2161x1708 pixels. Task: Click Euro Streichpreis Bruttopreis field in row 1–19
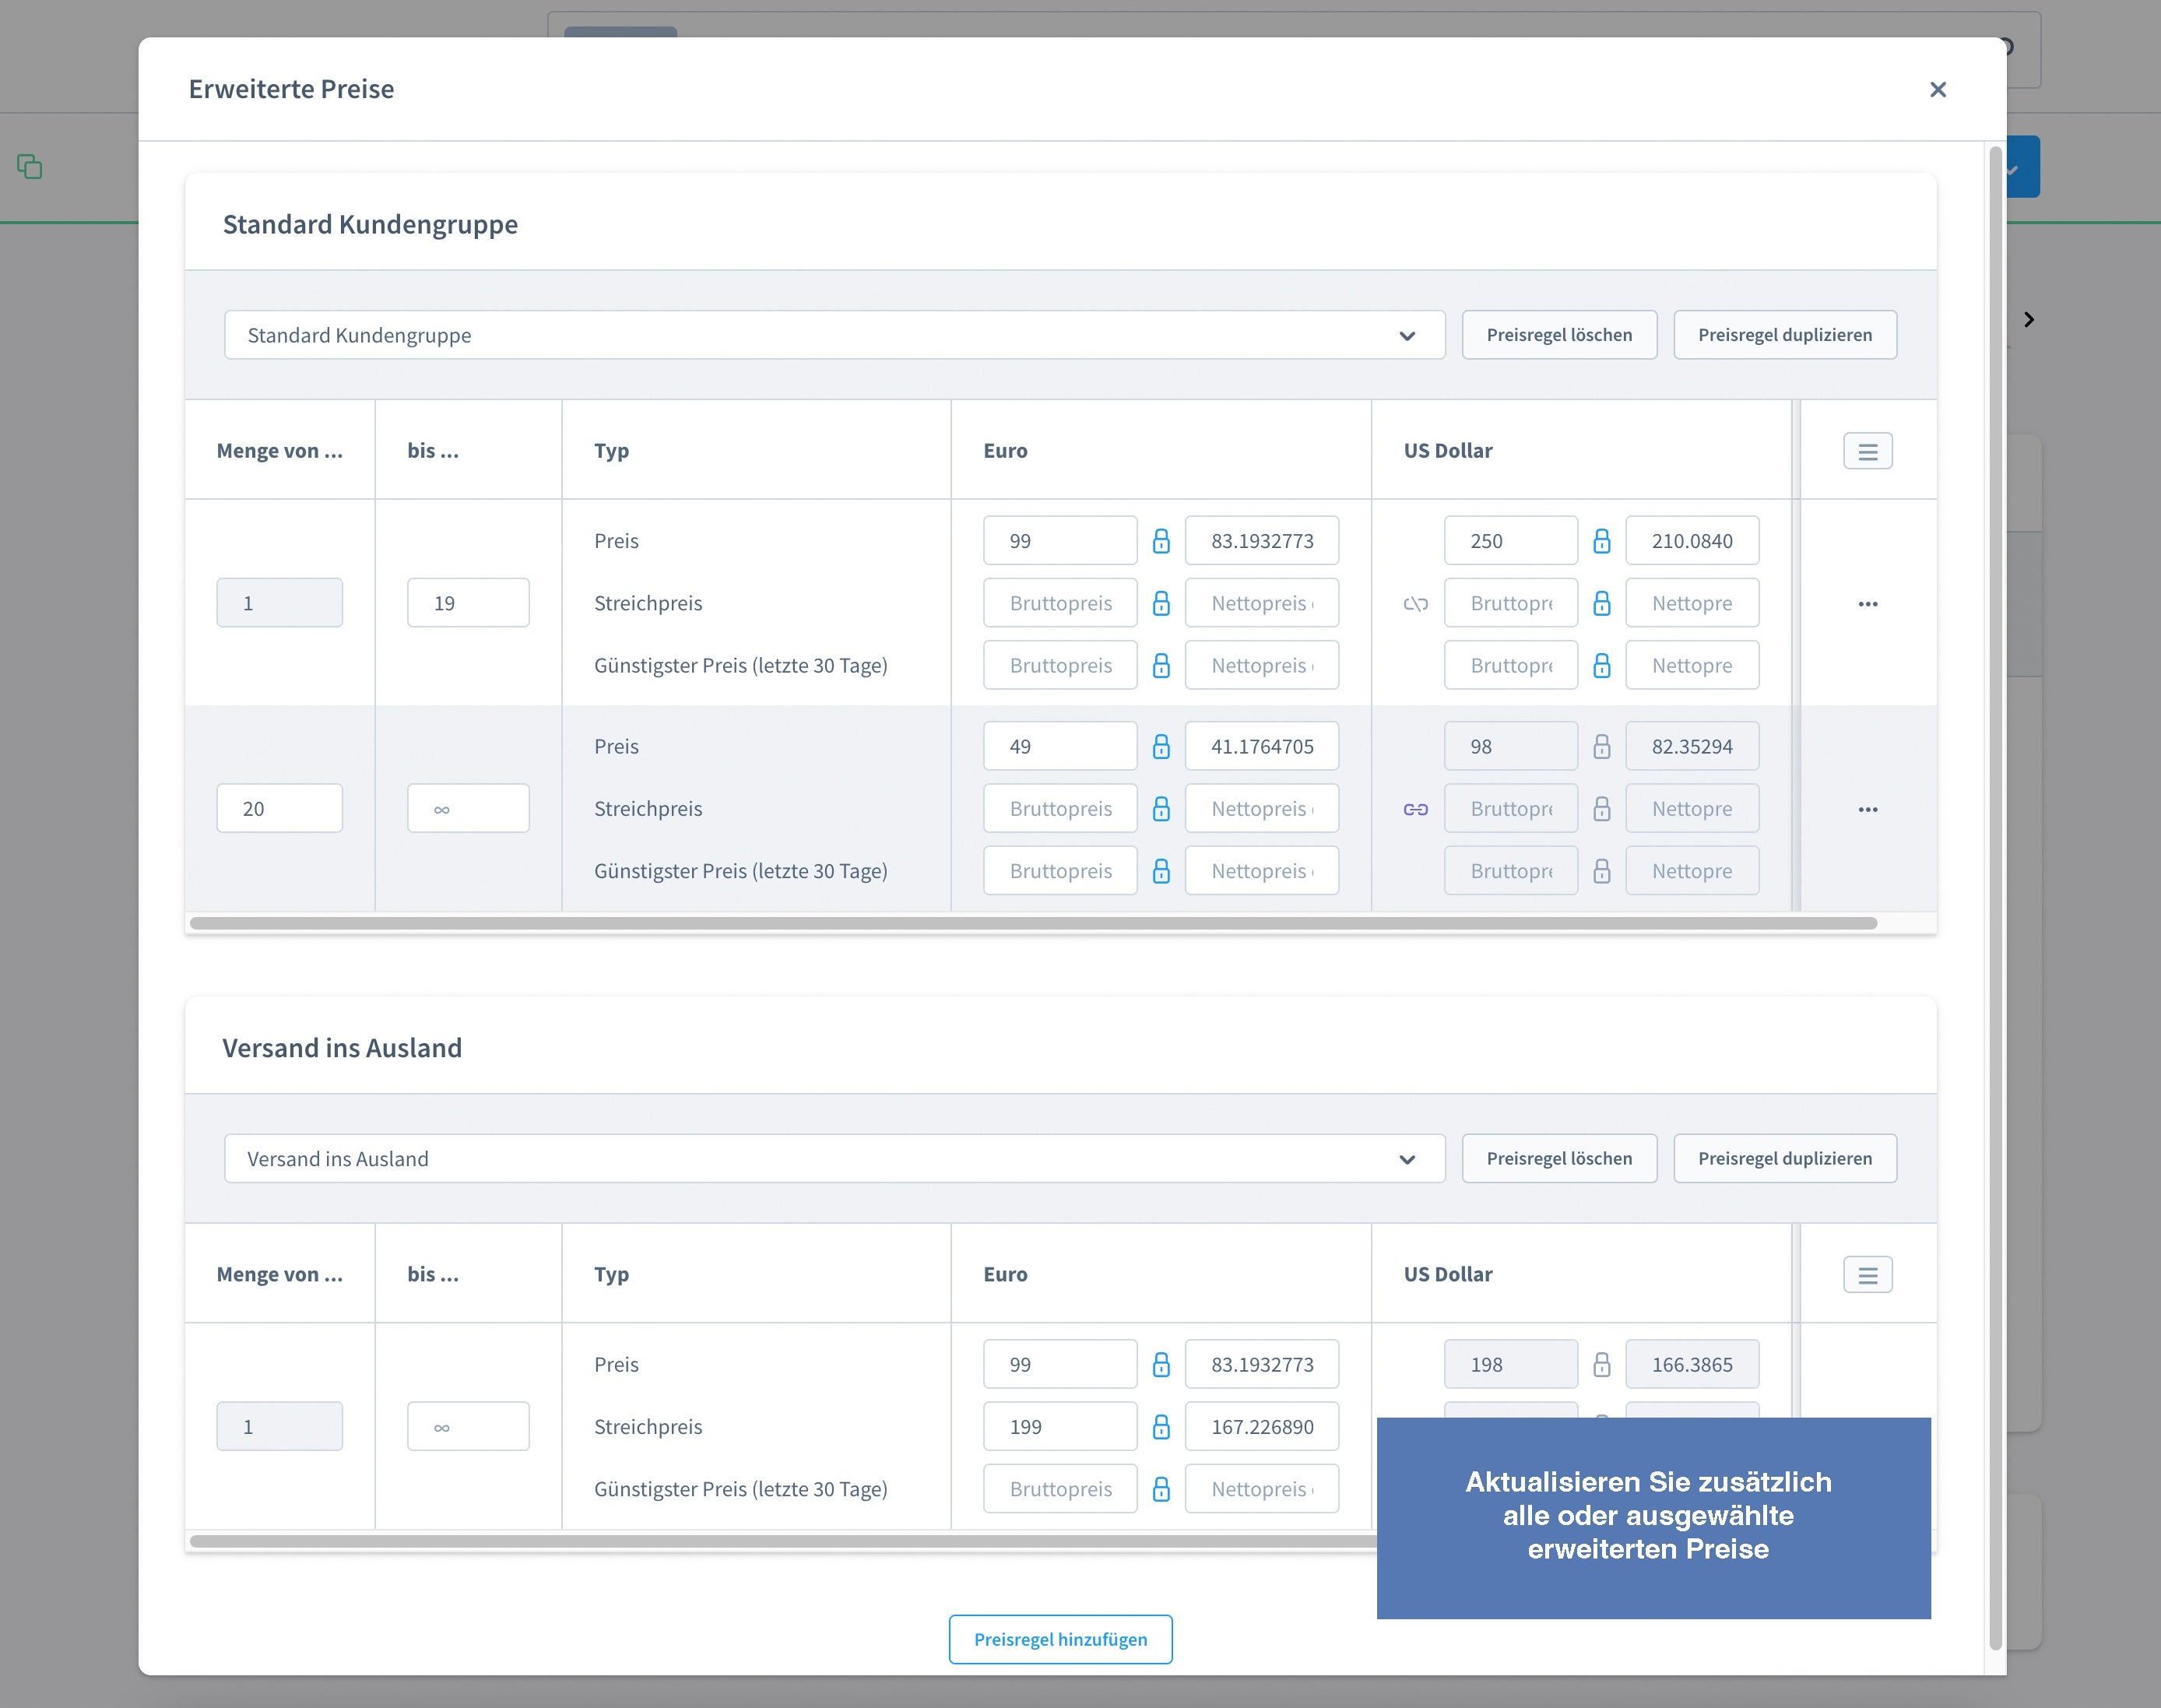(1060, 603)
